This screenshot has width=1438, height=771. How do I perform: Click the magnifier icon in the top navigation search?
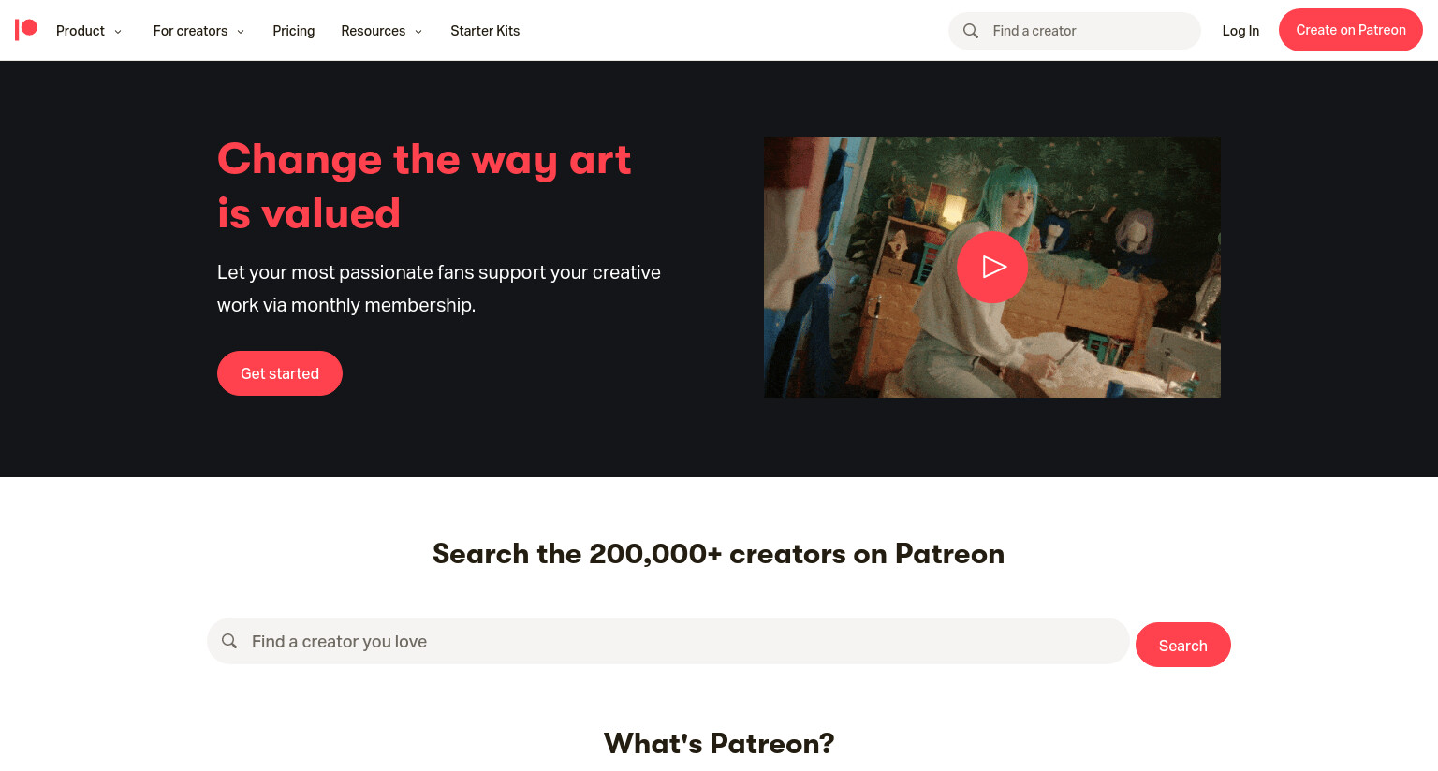click(x=971, y=31)
